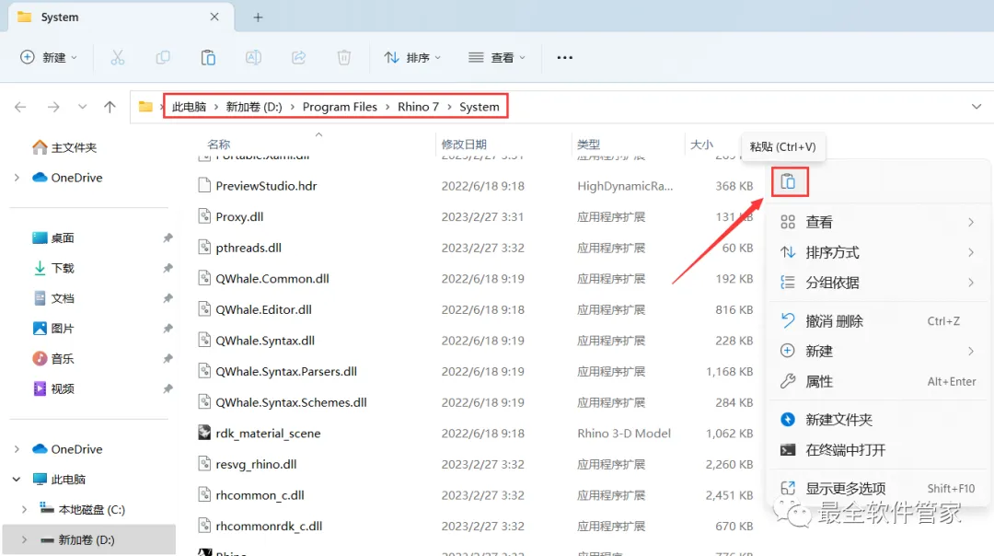Choose 撤消 删除 in context menu

877,320
